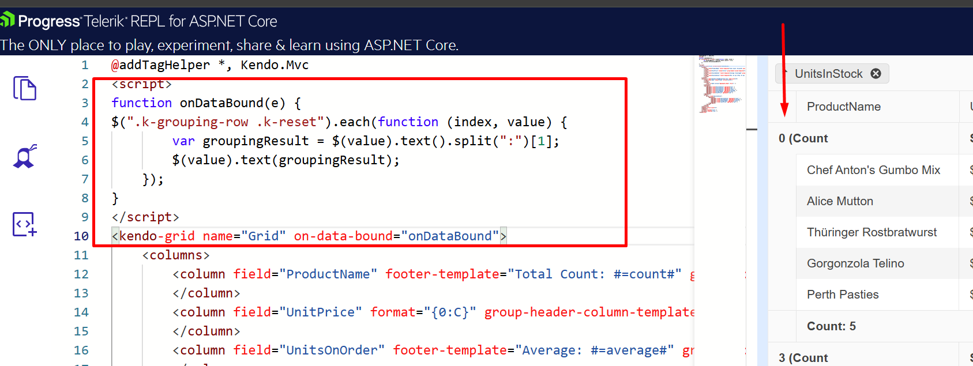Sort by ProductName column header

click(844, 107)
